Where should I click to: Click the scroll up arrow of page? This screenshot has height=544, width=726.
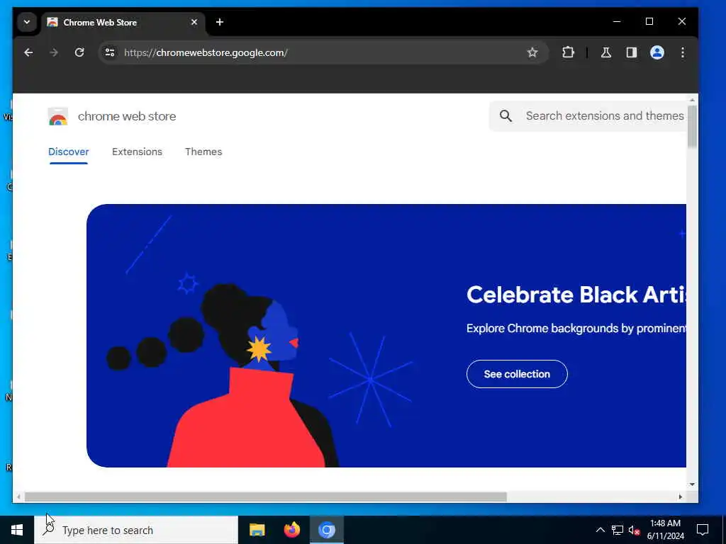point(692,99)
